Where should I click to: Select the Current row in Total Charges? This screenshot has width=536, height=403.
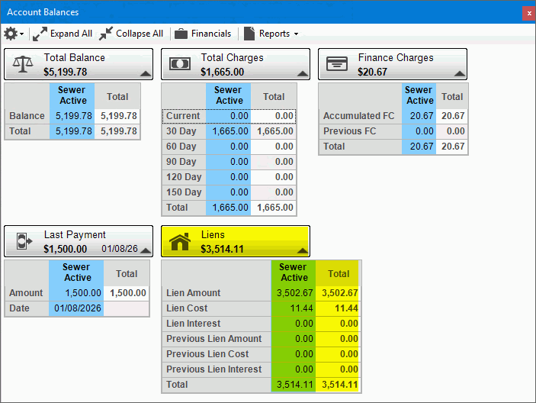coord(183,116)
